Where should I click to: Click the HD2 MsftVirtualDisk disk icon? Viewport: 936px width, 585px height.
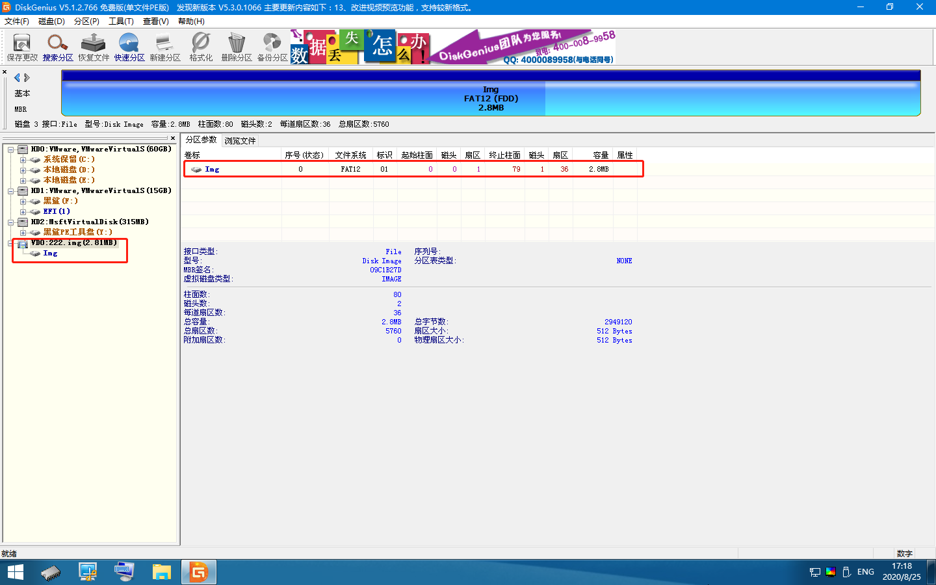(x=23, y=222)
